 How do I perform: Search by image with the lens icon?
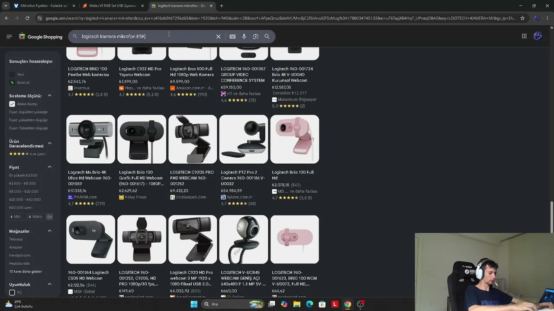tap(255, 37)
